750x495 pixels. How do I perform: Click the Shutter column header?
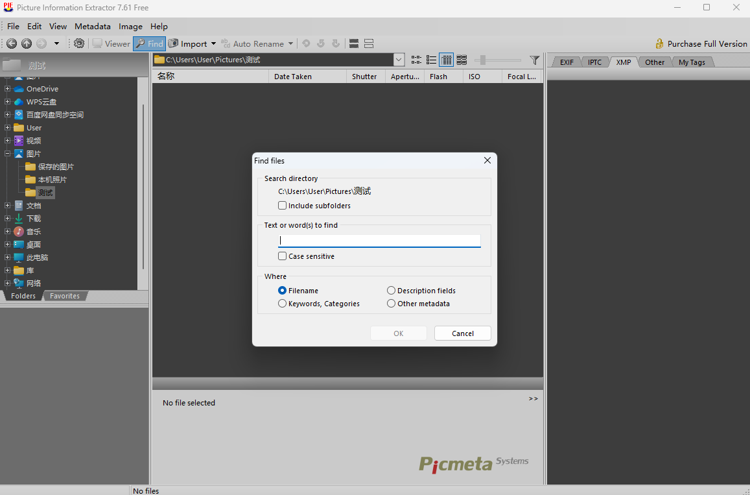click(366, 77)
